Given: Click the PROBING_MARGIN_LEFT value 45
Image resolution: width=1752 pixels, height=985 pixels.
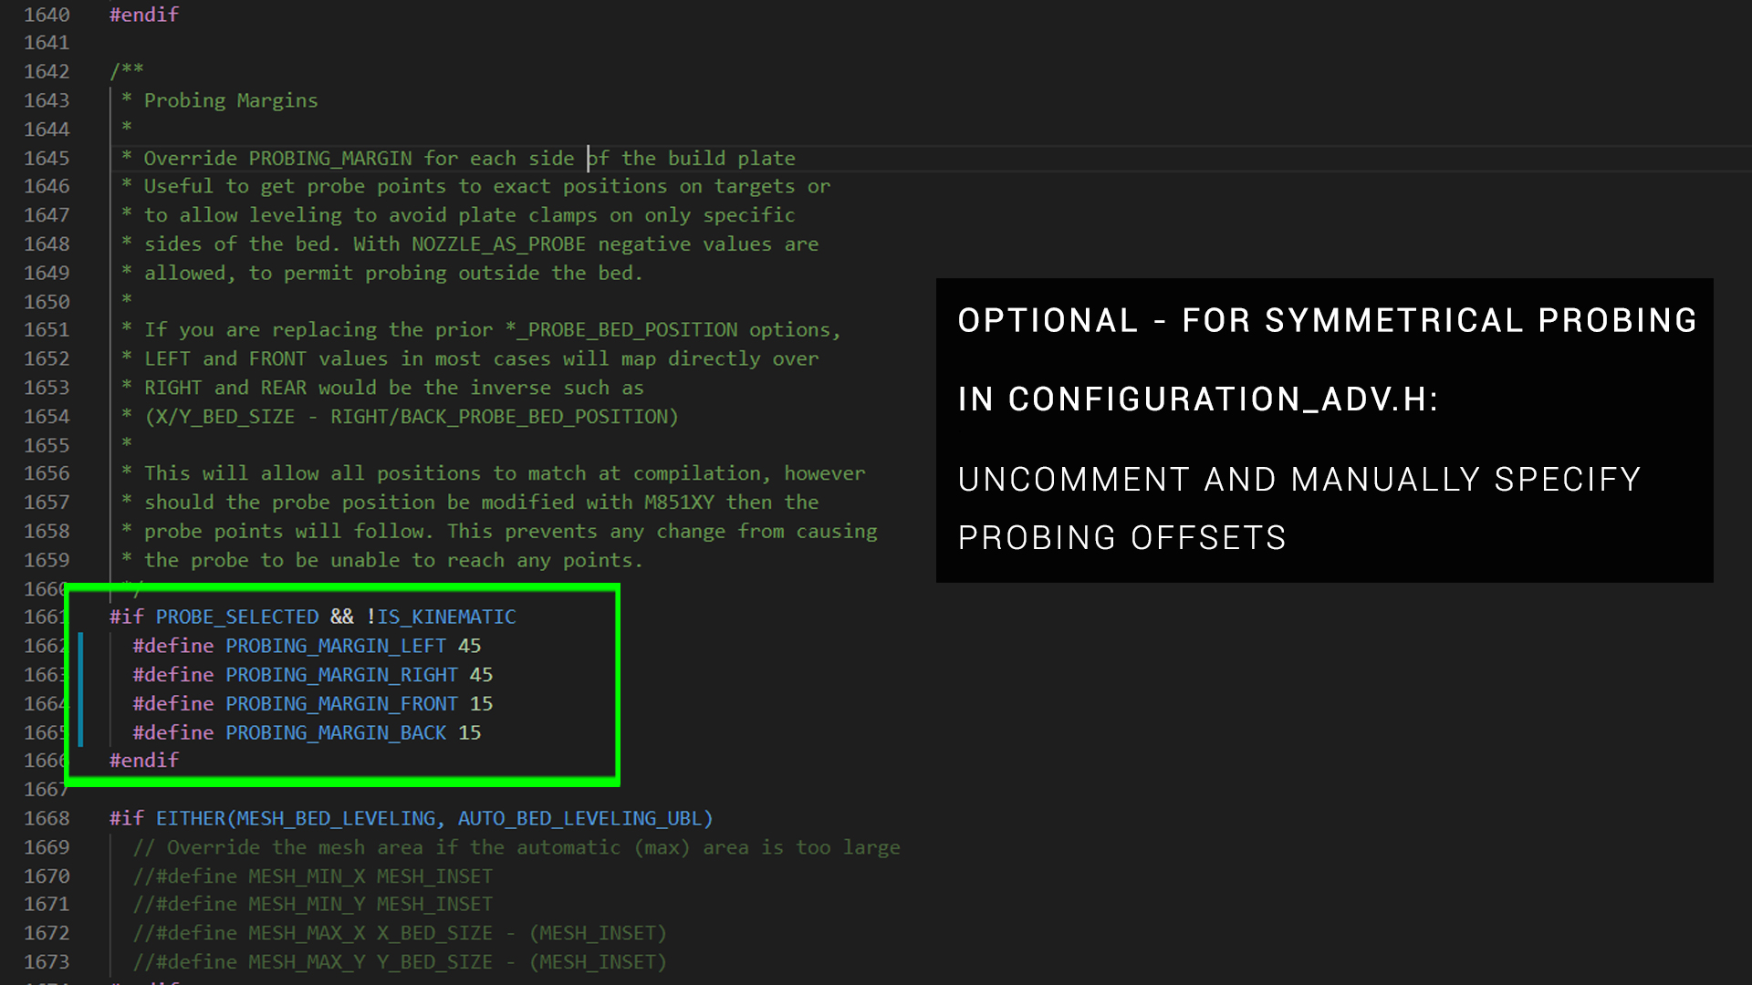Looking at the screenshot, I should click(469, 646).
